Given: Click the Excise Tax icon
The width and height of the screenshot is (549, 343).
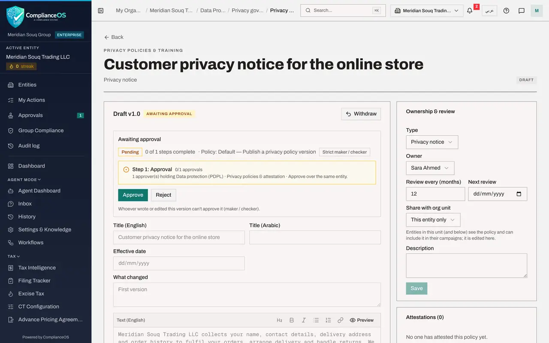Looking at the screenshot, I should click(11, 294).
